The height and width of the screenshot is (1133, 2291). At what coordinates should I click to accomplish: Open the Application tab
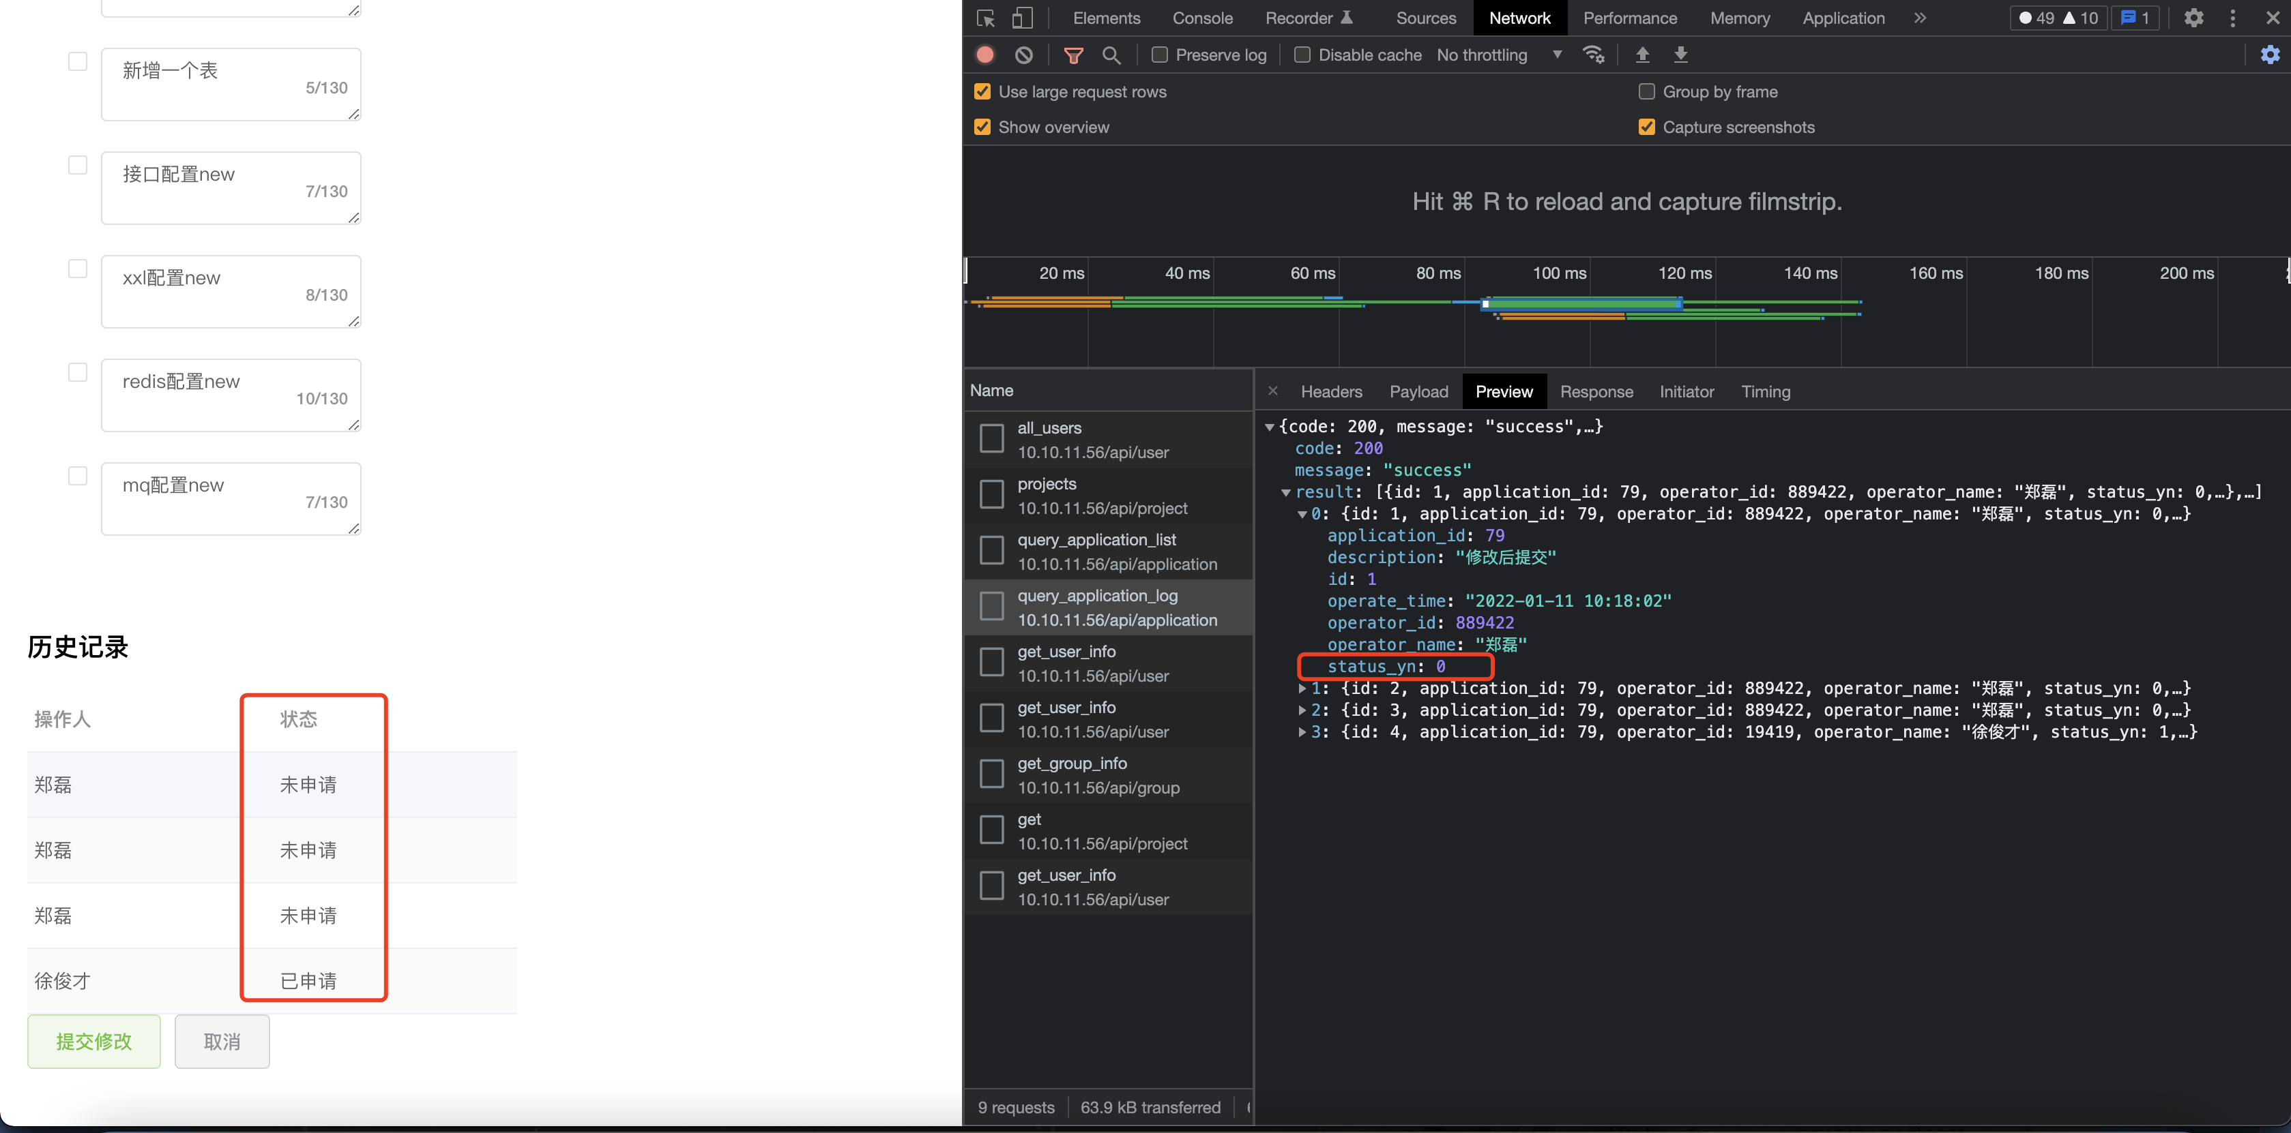click(1843, 18)
